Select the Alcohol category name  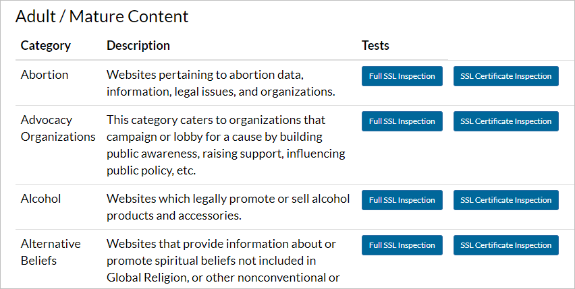point(40,199)
